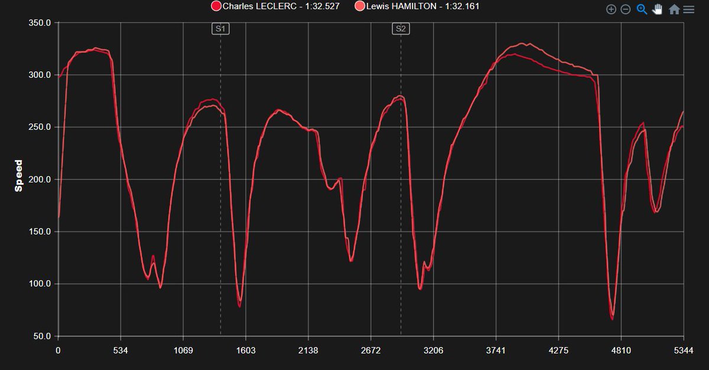Select the S2 sector marker label
This screenshot has width=709, height=370.
pyautogui.click(x=401, y=29)
